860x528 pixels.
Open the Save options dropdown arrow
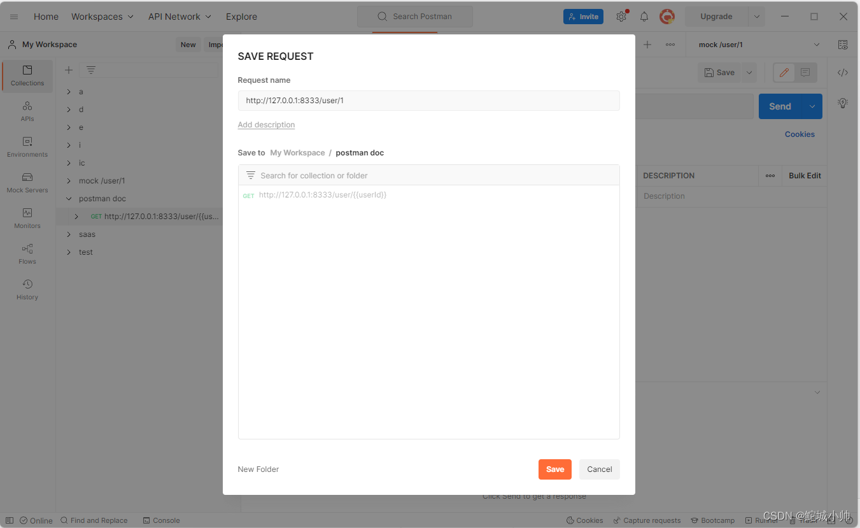coord(749,73)
